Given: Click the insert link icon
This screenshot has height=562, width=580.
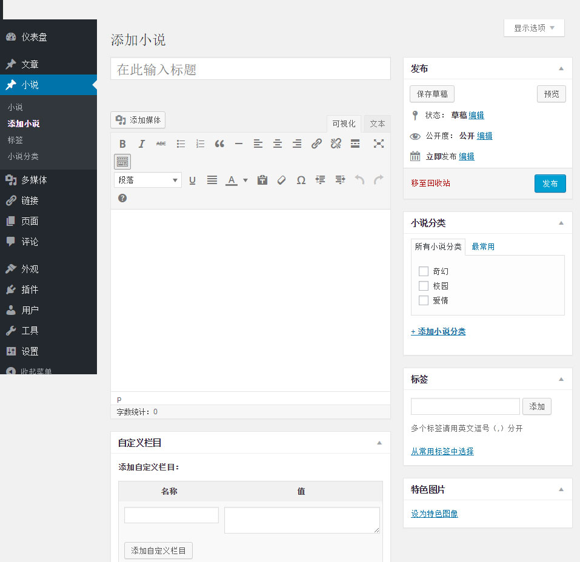Looking at the screenshot, I should [316, 144].
